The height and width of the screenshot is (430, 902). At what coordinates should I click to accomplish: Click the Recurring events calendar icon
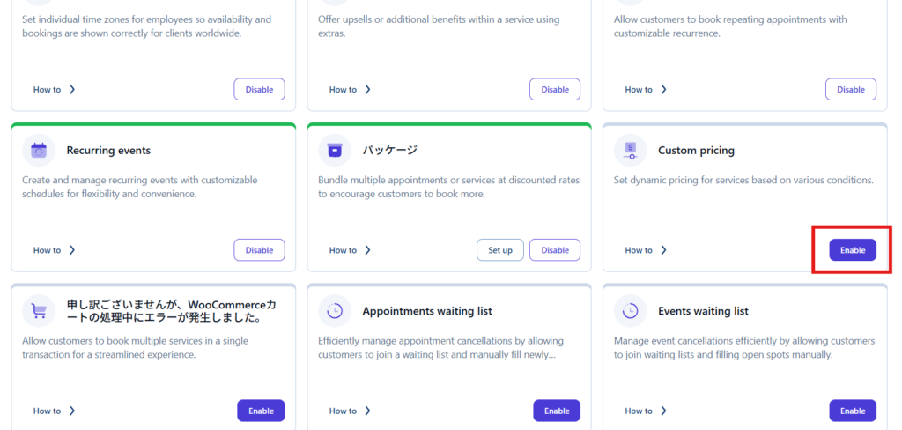click(x=38, y=150)
